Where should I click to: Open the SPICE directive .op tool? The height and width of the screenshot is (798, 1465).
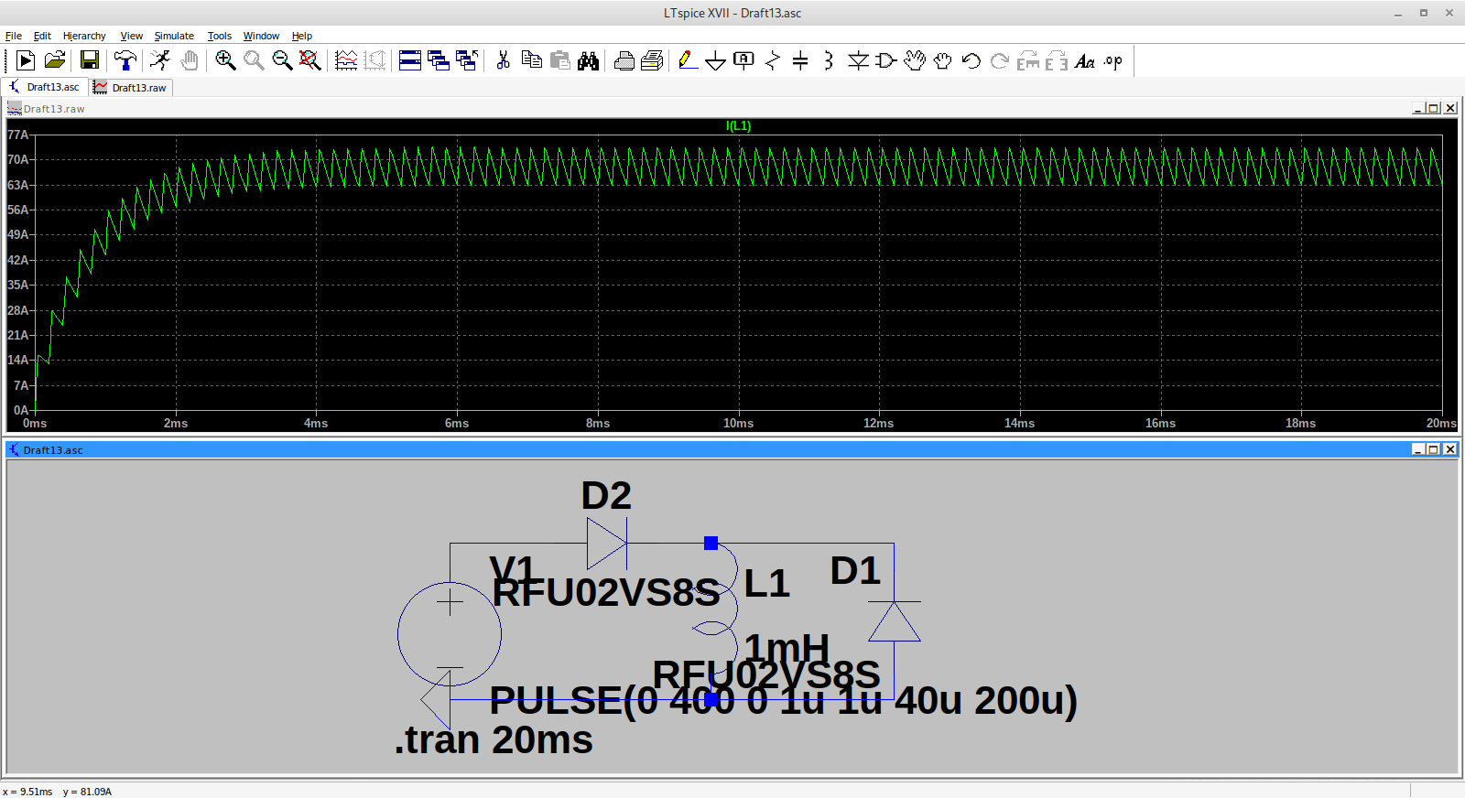1112,61
